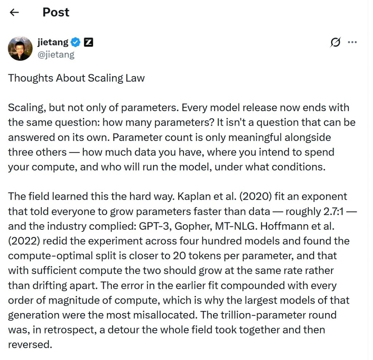This screenshot has width=373, height=360.
Task: Click the word 'Gopher' in the post
Action: pyautogui.click(x=193, y=227)
